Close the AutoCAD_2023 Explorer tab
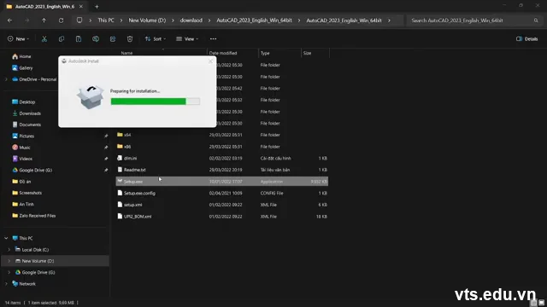Image resolution: width=547 pixels, height=307 pixels. click(x=81, y=7)
